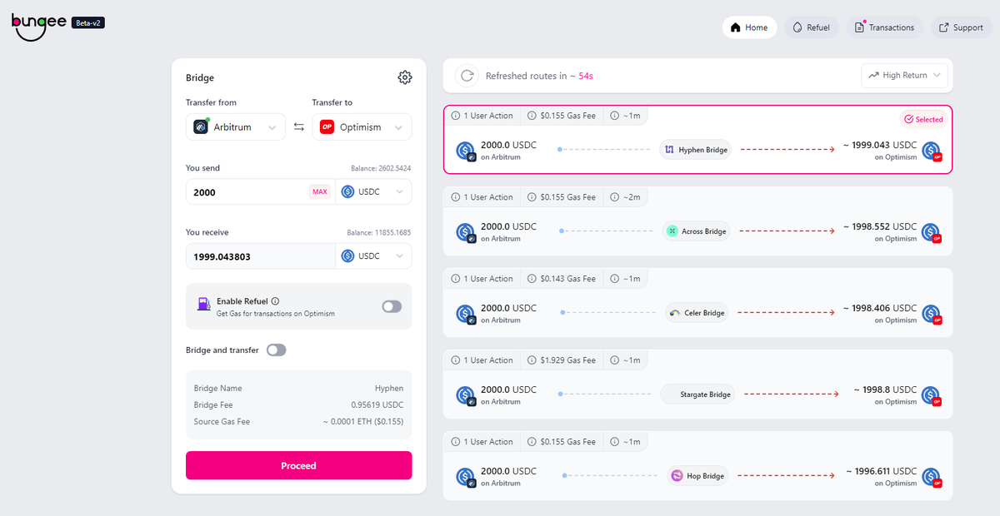Viewport: 1000px width, 516px height.
Task: Click the USDC coin icon in You send
Action: point(347,191)
